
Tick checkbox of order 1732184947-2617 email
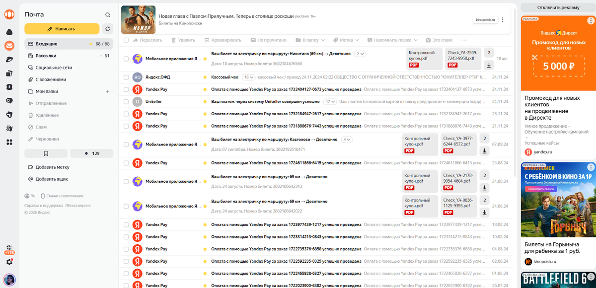[126, 114]
